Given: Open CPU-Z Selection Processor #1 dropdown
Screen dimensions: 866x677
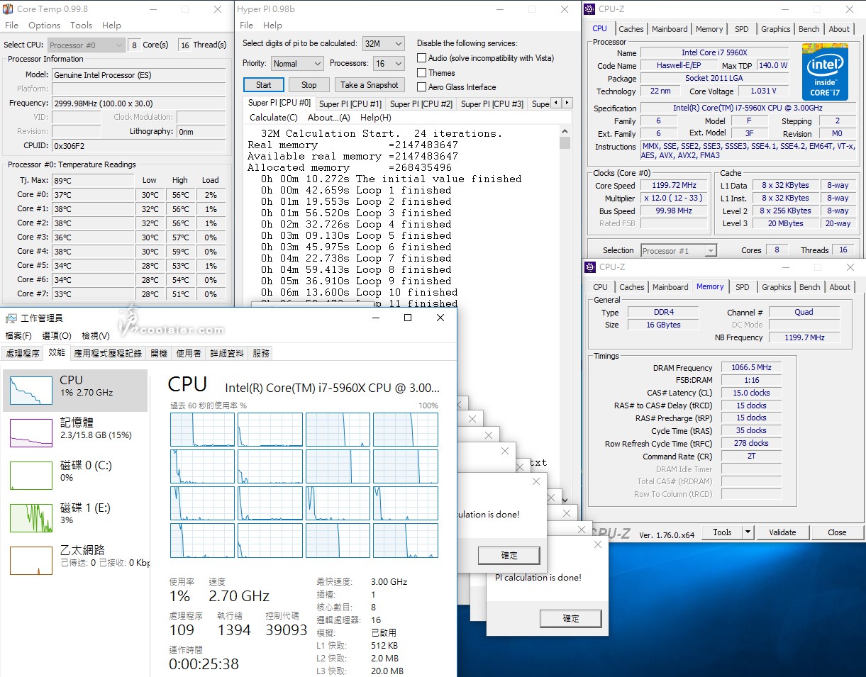Looking at the screenshot, I should [679, 250].
